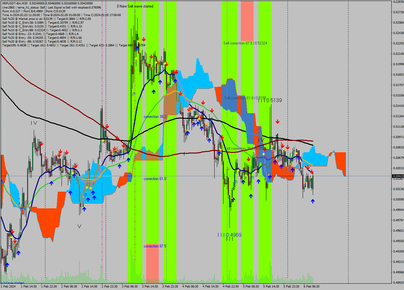Select the 'Target100: 0.4838' targets line
This screenshot has height=290, width=404.
(74, 45)
